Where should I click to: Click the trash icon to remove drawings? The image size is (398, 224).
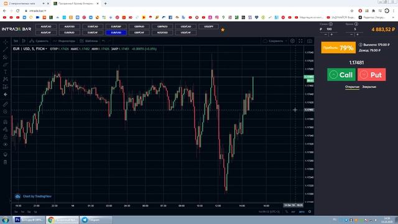[x=6, y=162]
